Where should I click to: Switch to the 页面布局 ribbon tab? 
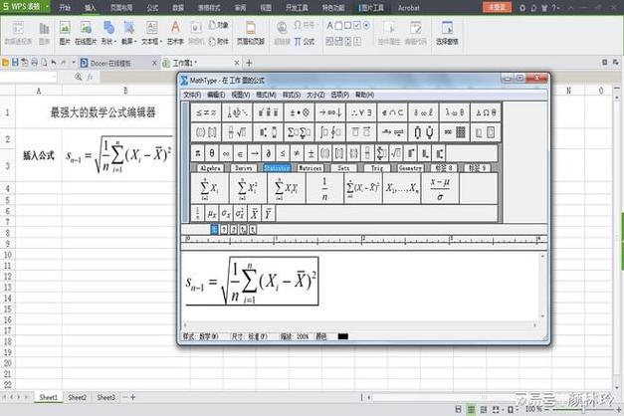[x=121, y=8]
